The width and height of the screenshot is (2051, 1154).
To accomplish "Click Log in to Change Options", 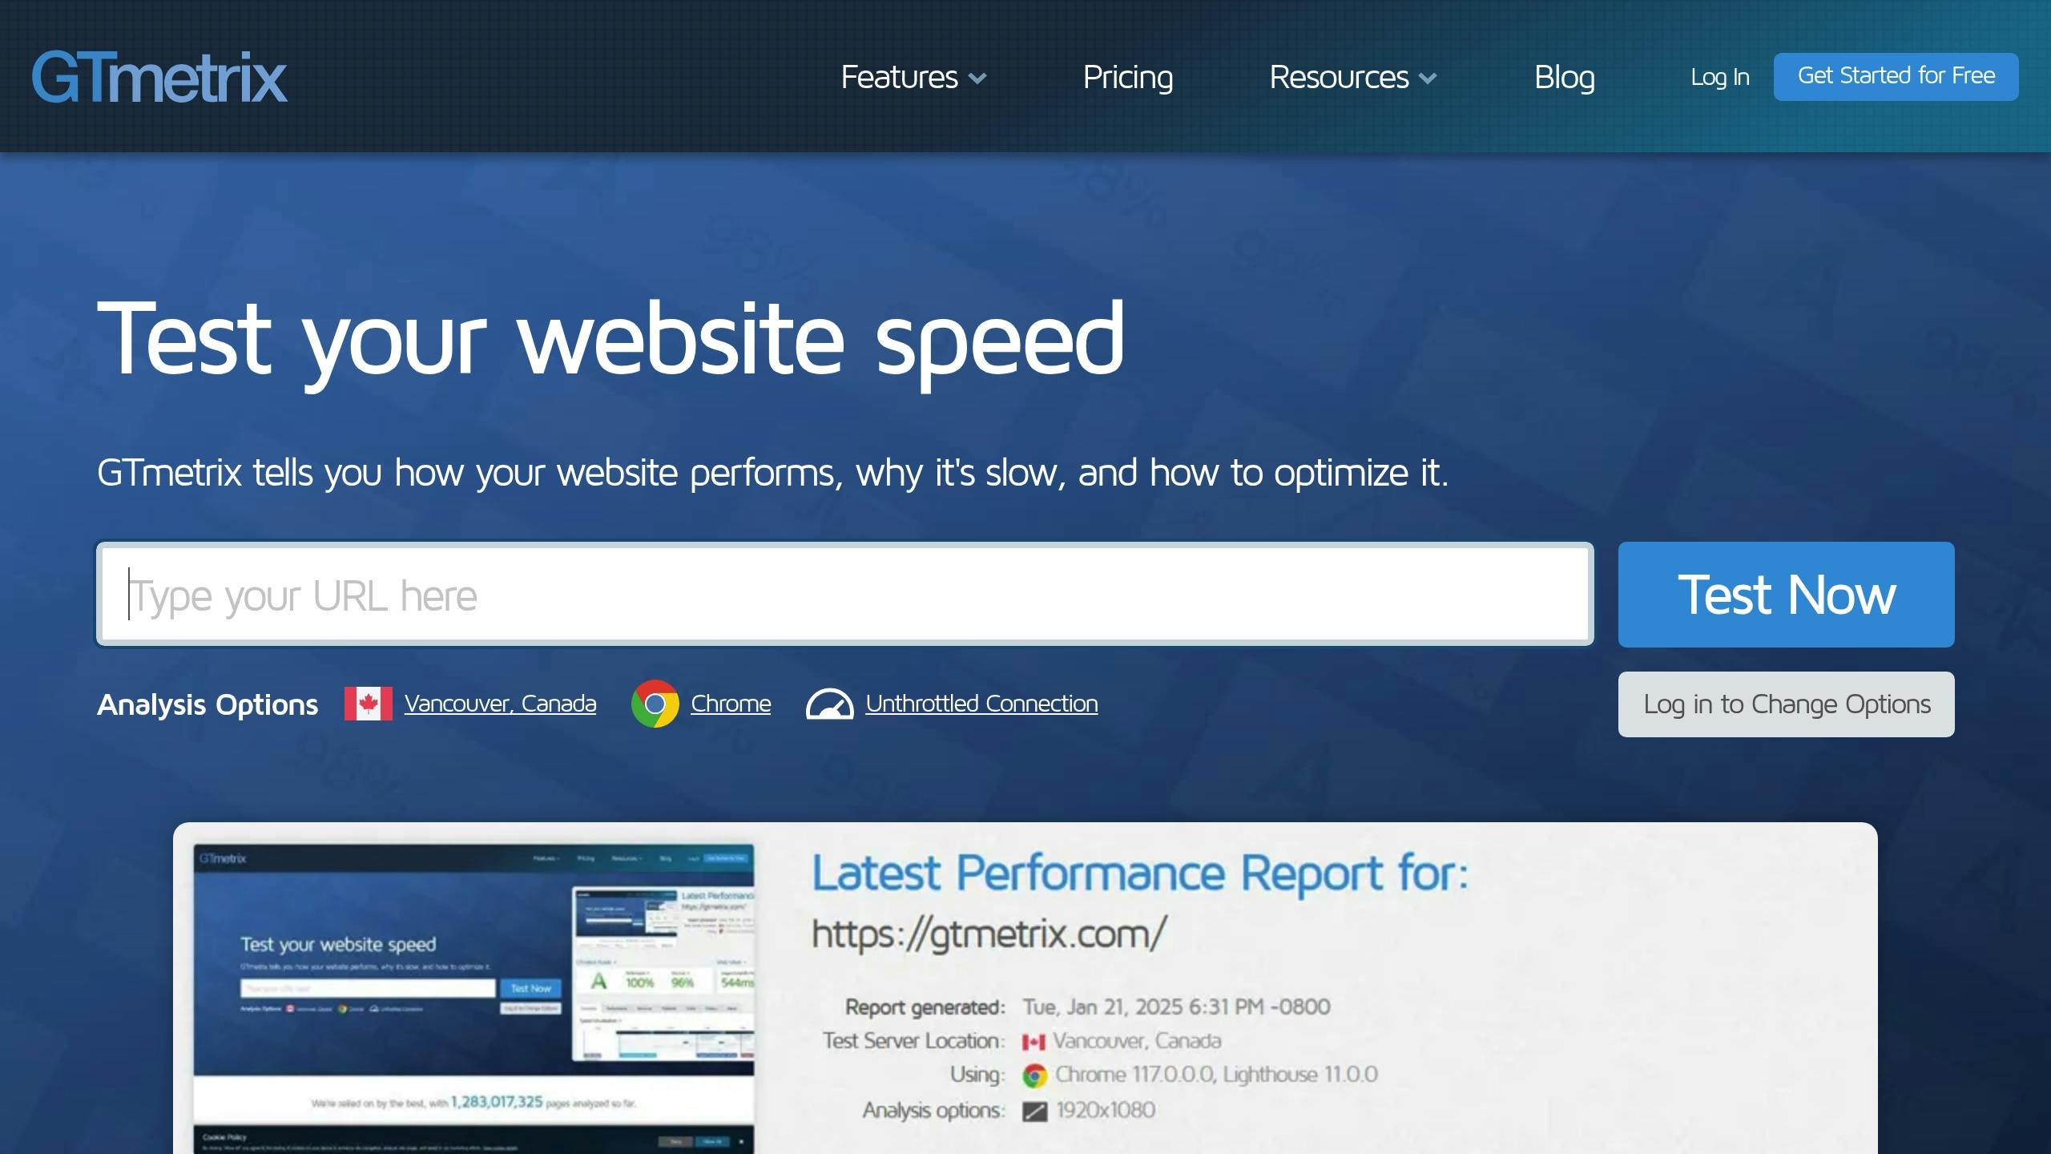I will coord(1786,704).
